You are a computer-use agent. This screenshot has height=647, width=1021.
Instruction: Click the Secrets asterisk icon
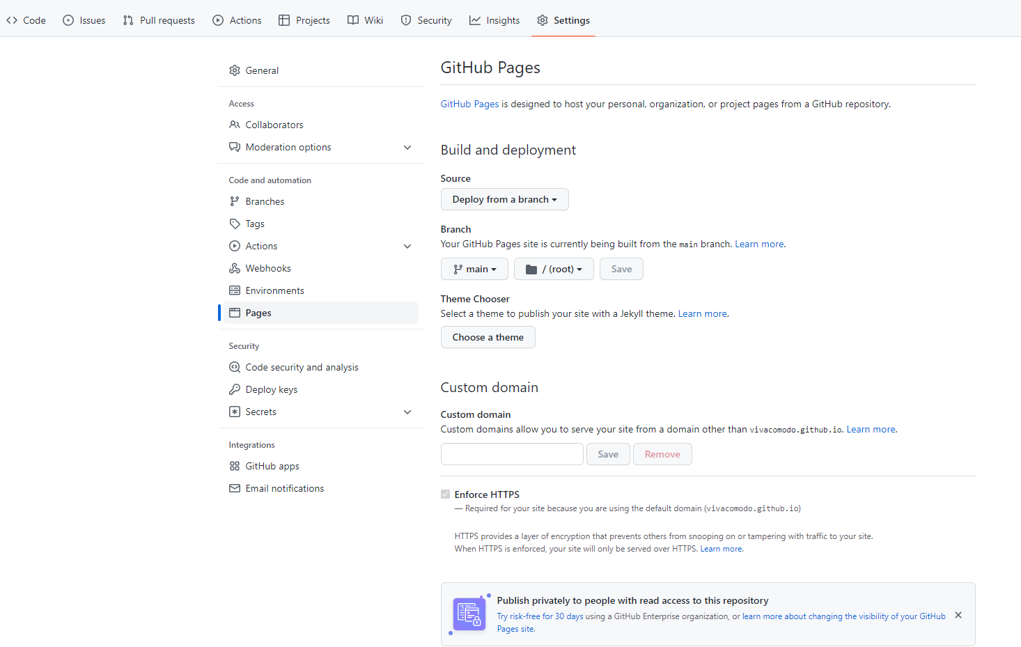pos(235,412)
